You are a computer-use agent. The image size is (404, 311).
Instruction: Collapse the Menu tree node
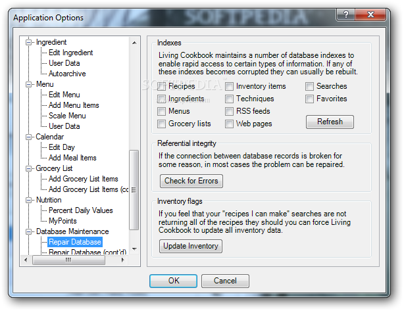(x=28, y=84)
